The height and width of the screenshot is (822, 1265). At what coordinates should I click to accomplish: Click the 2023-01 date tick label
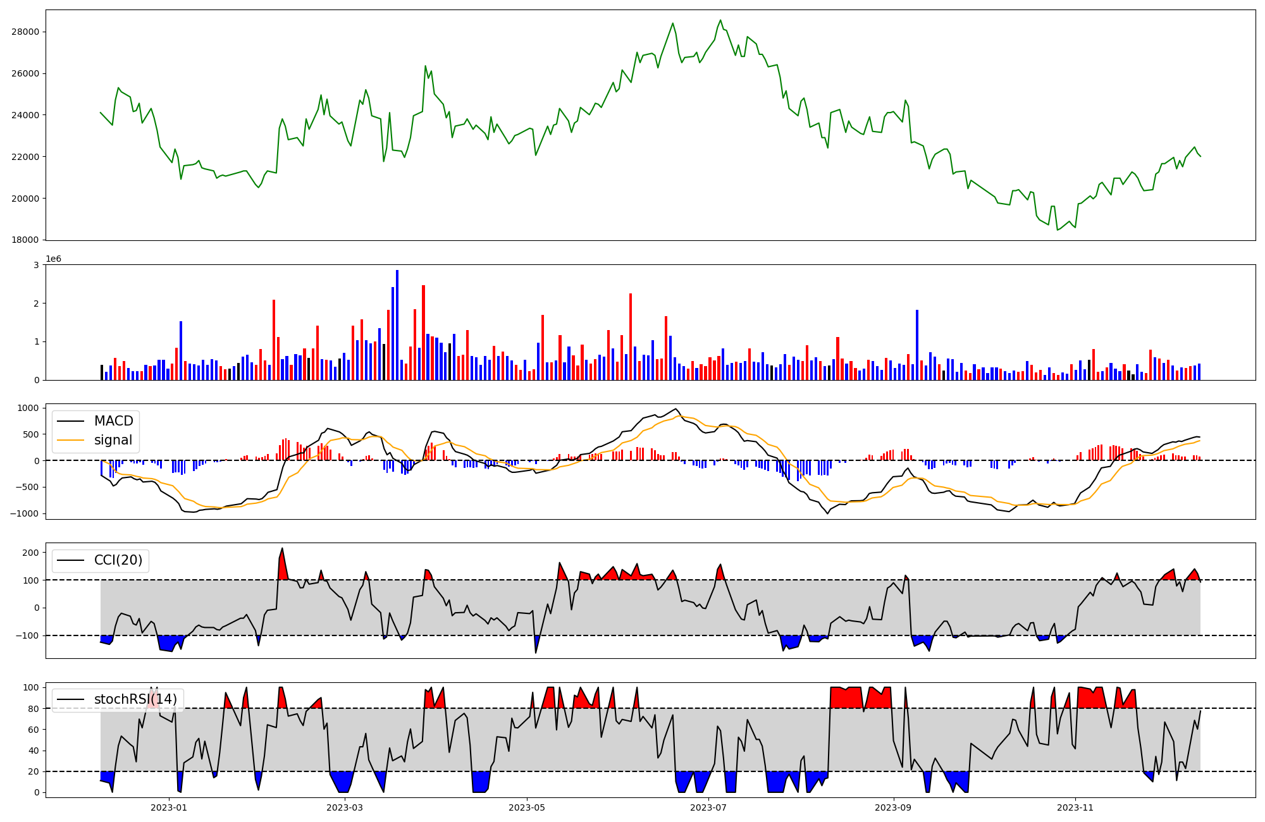169,807
